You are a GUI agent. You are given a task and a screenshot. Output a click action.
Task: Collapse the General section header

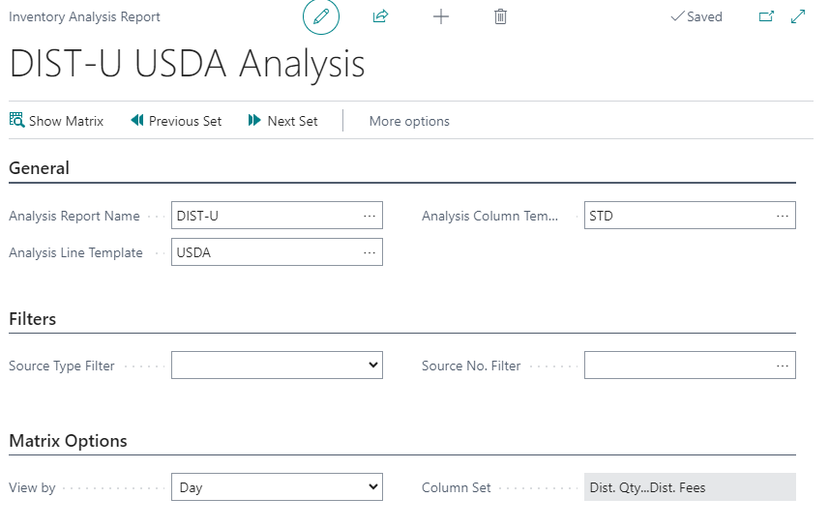40,168
